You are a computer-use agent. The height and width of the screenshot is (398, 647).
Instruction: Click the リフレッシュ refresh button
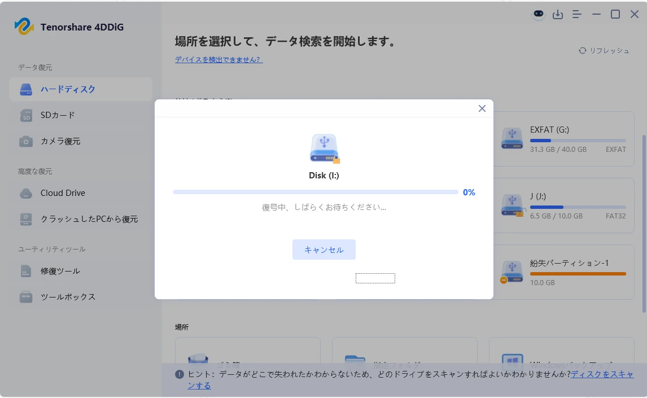[x=604, y=51]
